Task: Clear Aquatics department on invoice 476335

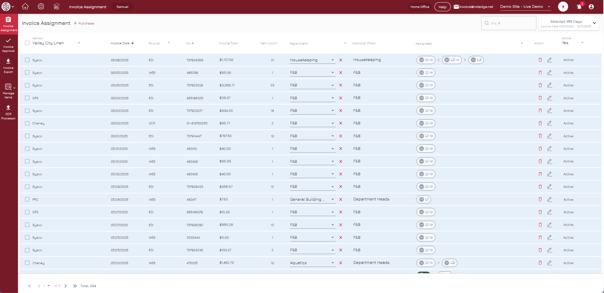Action: 340,263
